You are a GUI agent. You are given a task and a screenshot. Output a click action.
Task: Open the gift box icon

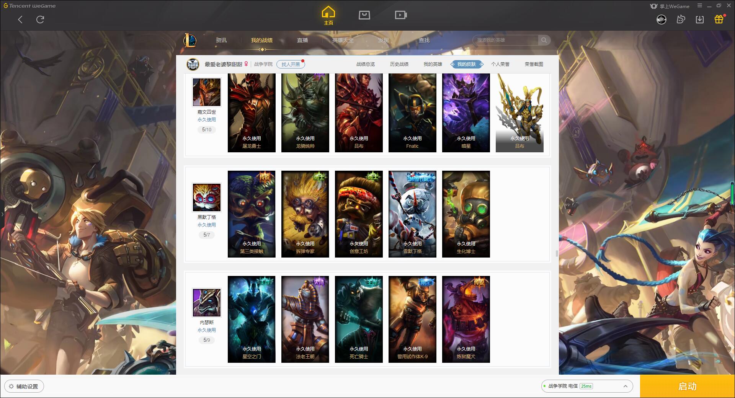[719, 19]
